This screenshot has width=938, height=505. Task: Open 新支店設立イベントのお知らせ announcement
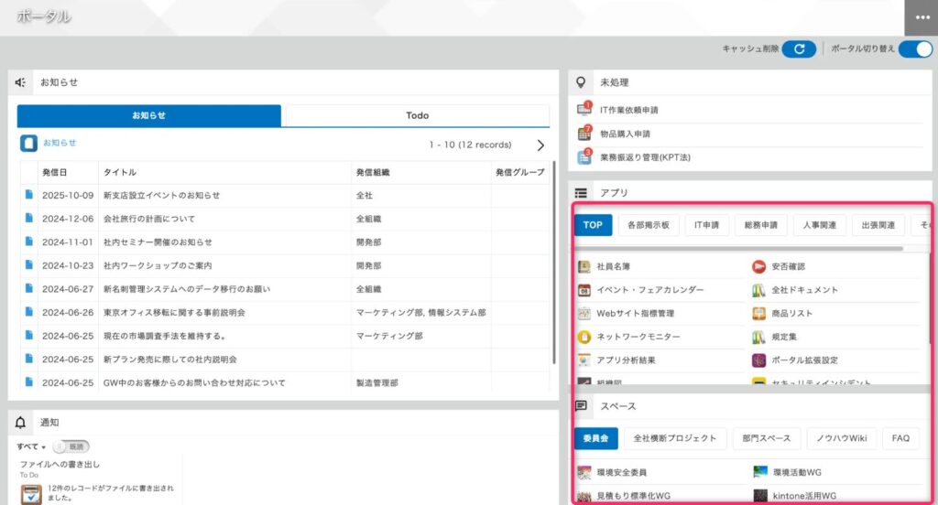click(x=161, y=195)
